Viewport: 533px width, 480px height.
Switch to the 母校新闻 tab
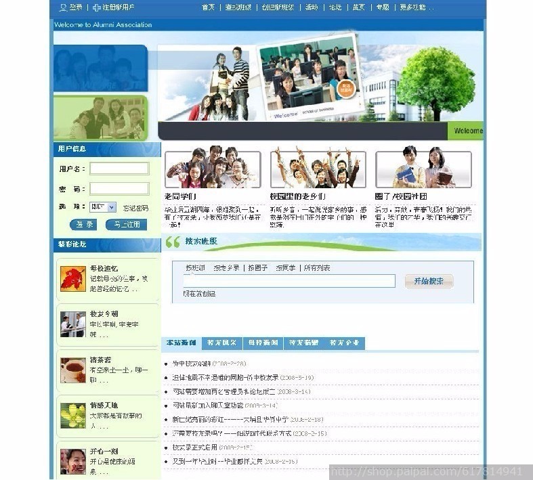(x=263, y=343)
